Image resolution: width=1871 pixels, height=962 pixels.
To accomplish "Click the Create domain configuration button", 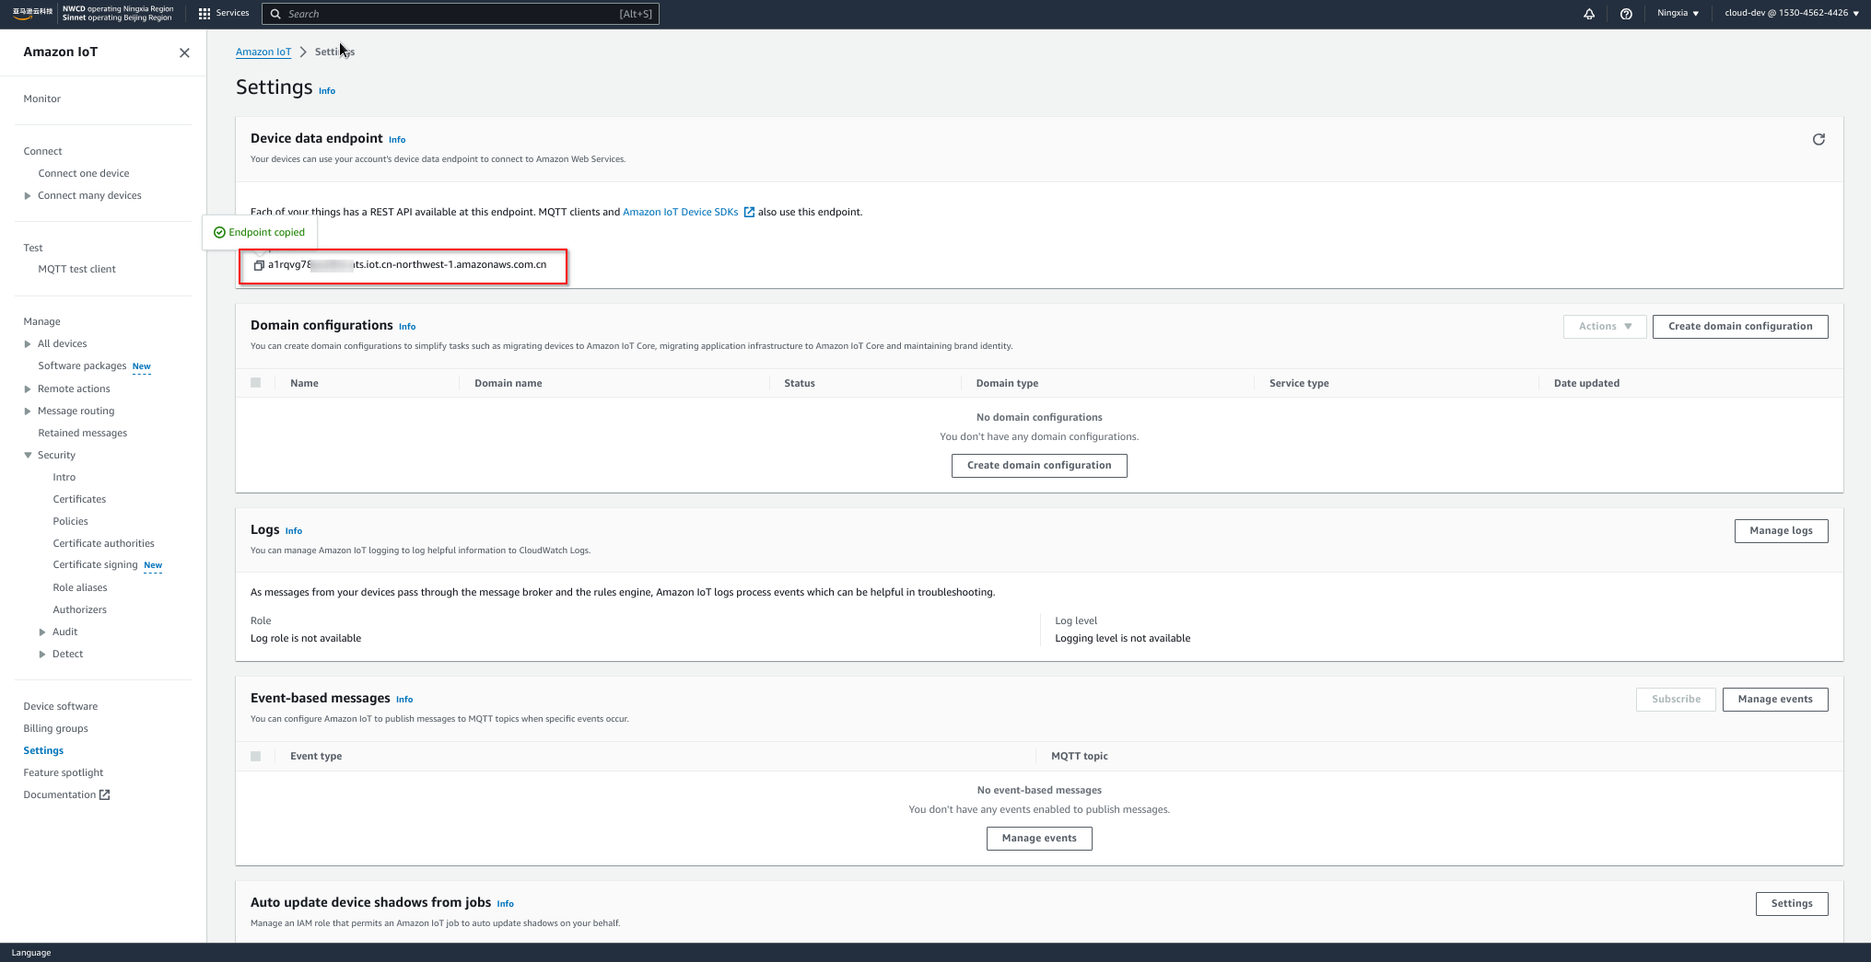I will (x=1739, y=326).
